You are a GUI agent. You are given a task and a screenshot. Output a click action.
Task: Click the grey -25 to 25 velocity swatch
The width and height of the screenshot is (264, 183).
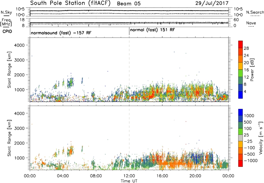[241, 138]
